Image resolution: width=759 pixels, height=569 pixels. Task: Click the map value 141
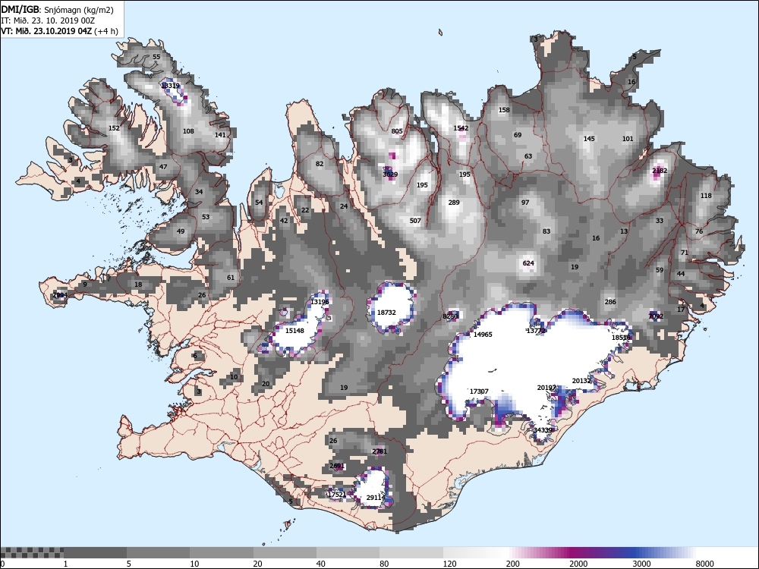(220, 135)
